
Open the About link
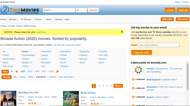click(x=178, y=2)
